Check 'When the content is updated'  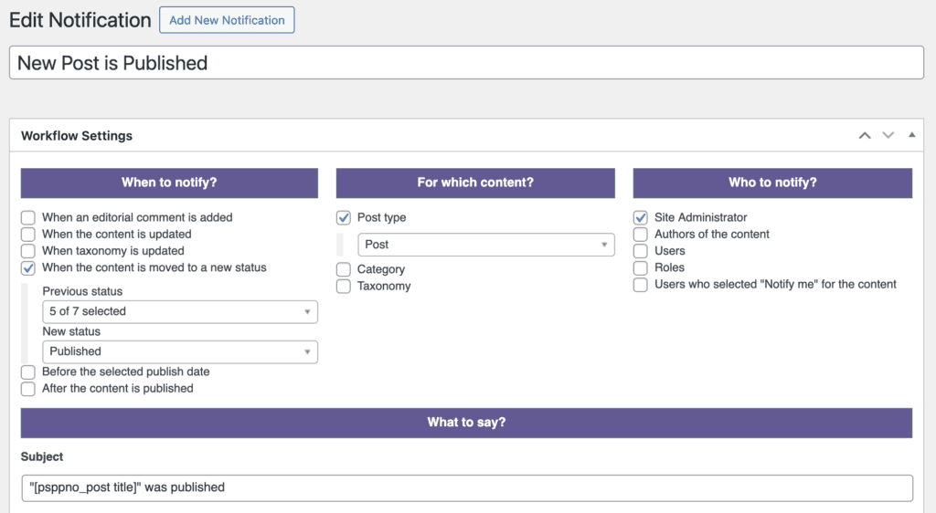(x=28, y=235)
